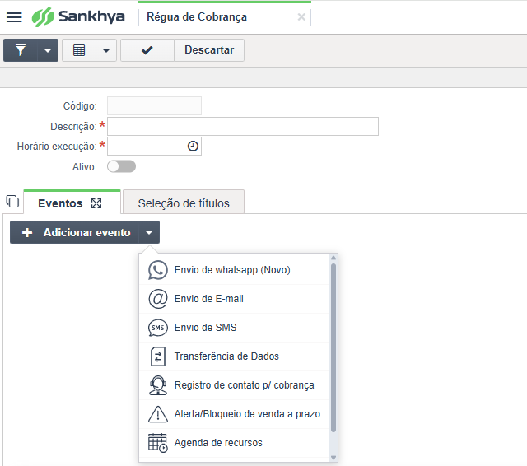Select Envio de E-mail option
527x466 pixels.
point(235,299)
